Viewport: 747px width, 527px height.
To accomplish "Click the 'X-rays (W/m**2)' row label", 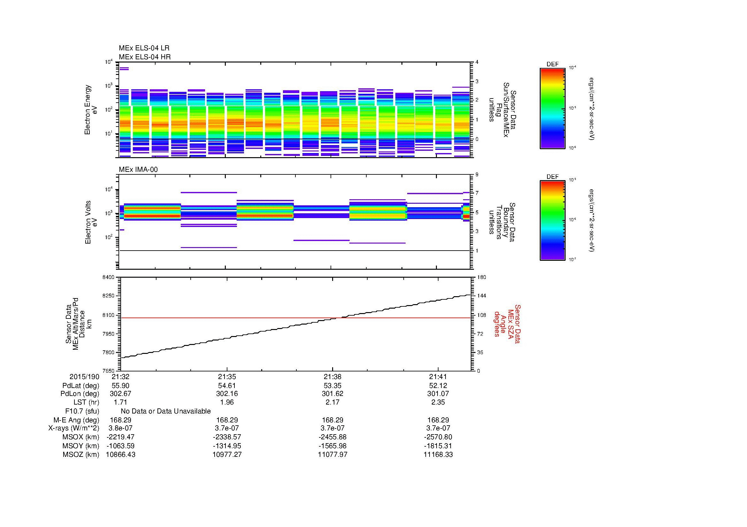I will point(74,428).
